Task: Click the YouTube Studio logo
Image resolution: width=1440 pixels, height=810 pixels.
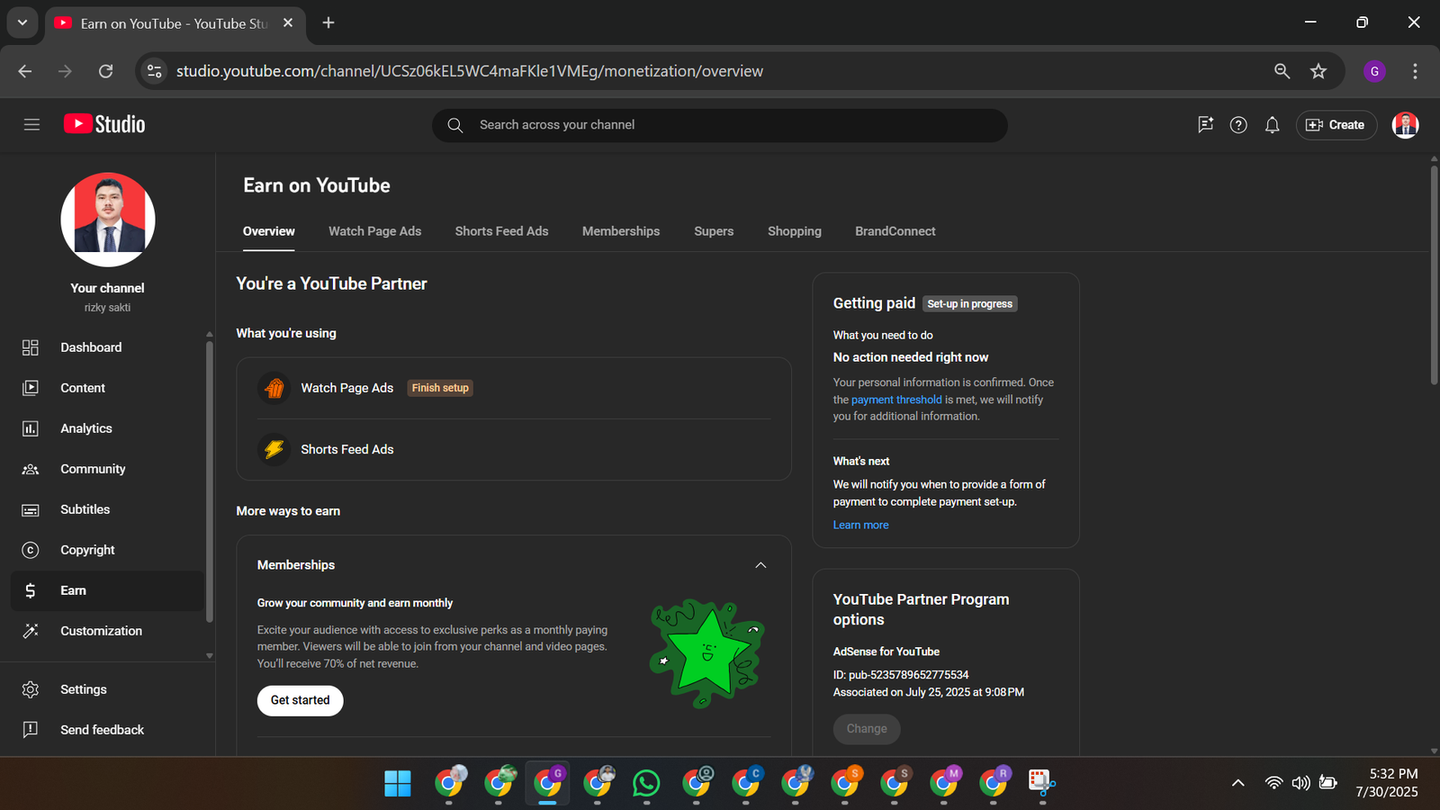Action: (x=104, y=124)
